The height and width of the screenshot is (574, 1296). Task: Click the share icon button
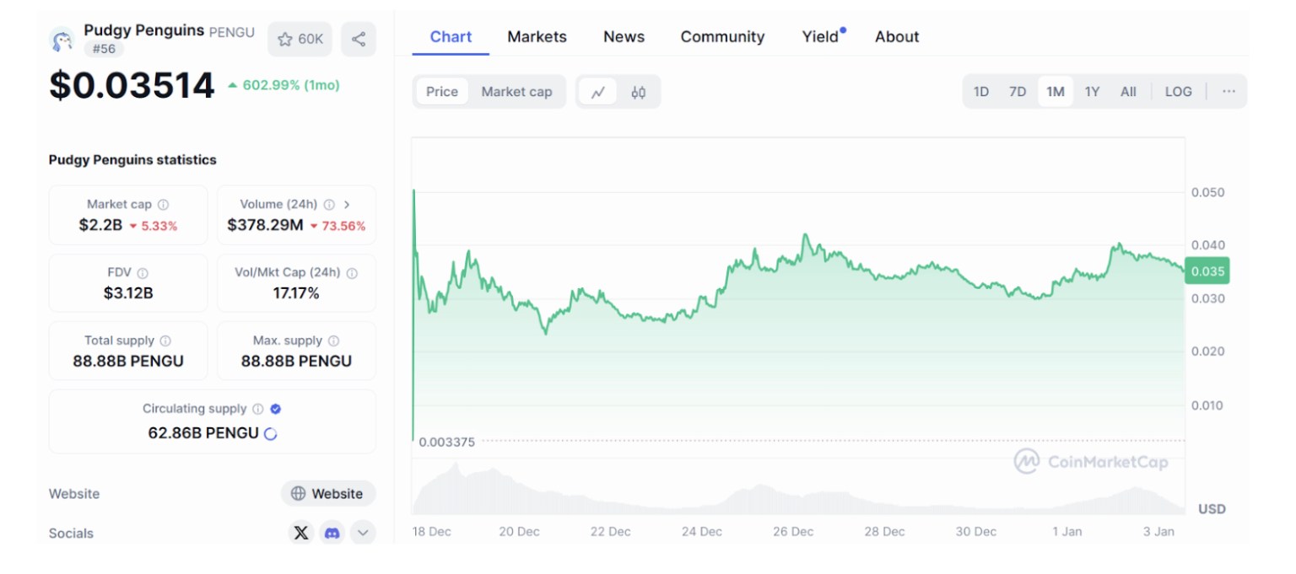[359, 39]
